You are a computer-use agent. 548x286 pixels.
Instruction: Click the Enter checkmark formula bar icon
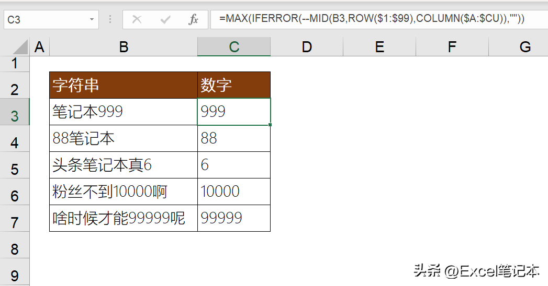click(165, 19)
